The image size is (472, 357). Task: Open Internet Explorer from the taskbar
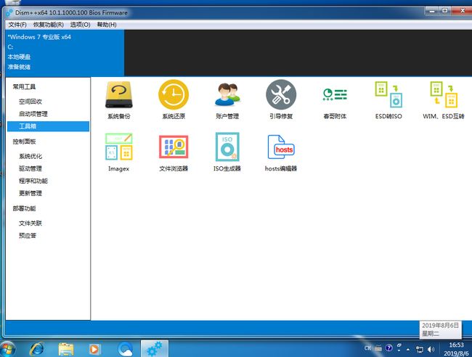click(x=37, y=349)
